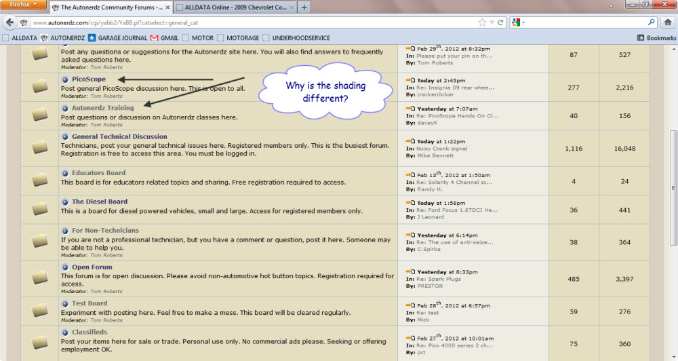Open The Diesel Board link
678x361 pixels.
coord(100,202)
